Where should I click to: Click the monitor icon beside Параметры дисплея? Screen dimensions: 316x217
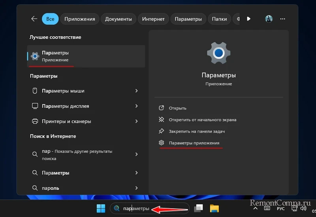pyautogui.click(x=35, y=106)
